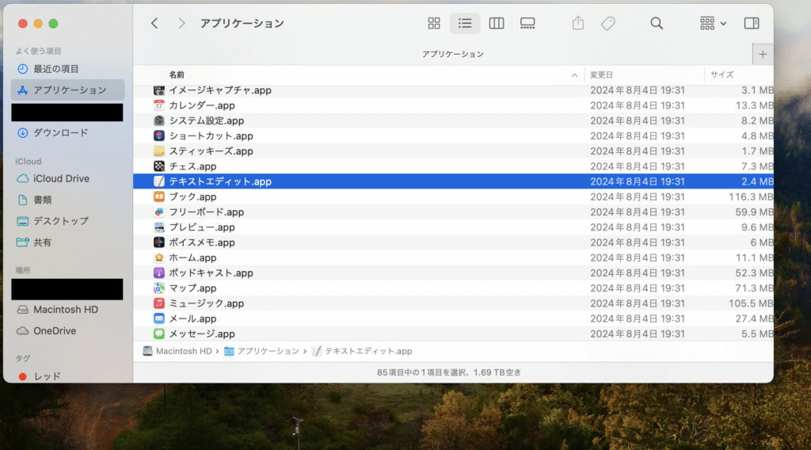The width and height of the screenshot is (811, 450).
Task: Open the group-by dropdown in toolbar
Action: 713,24
